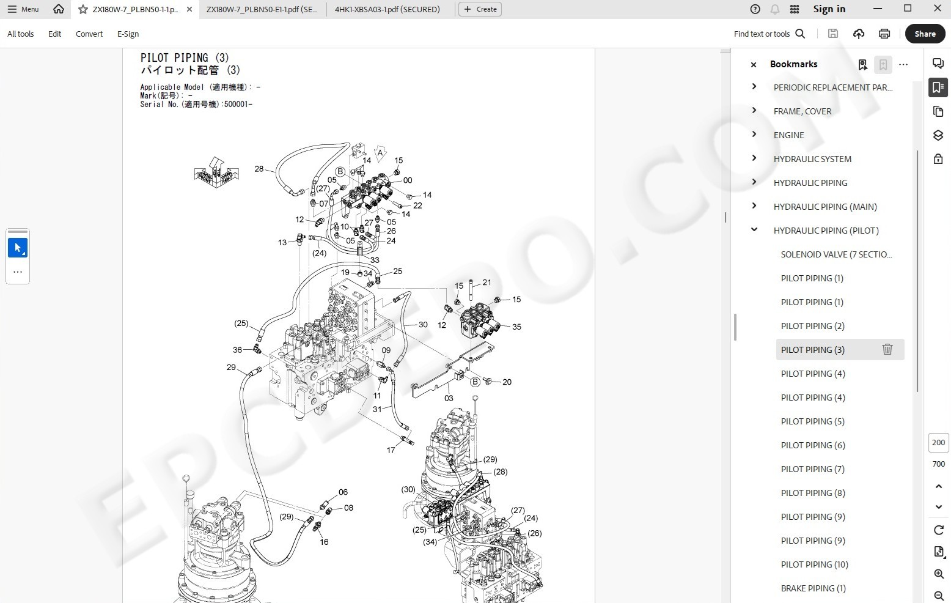
Task: Click the add new bookmark icon
Action: click(x=883, y=64)
